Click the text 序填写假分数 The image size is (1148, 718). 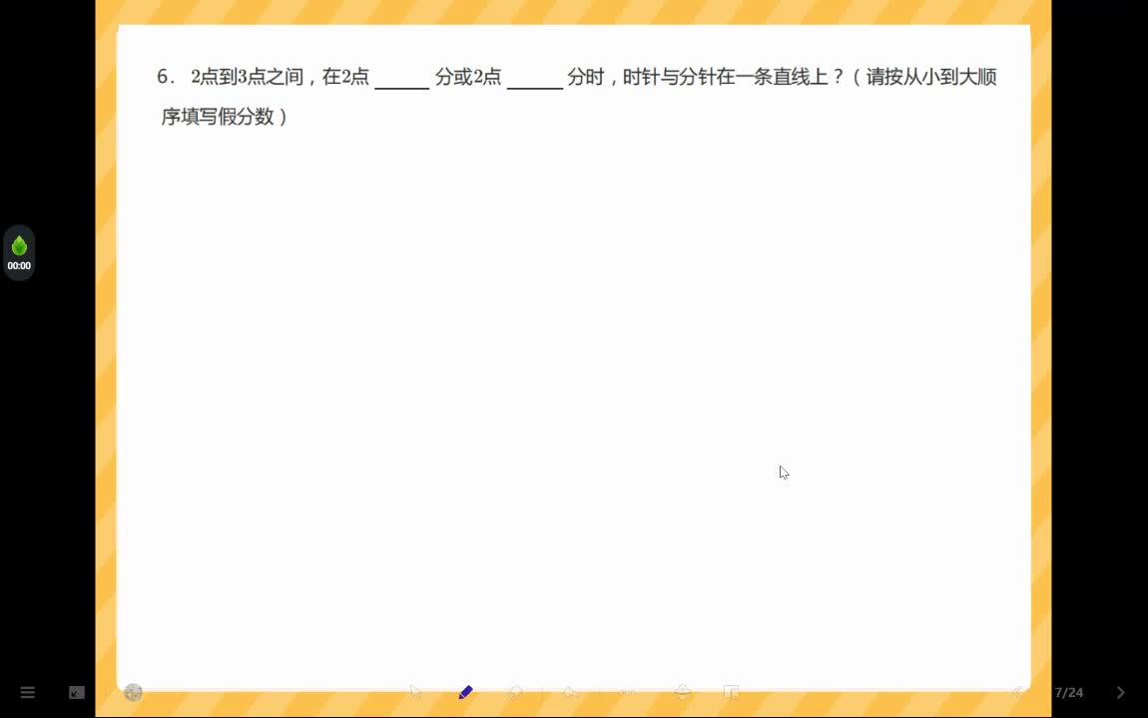click(218, 117)
